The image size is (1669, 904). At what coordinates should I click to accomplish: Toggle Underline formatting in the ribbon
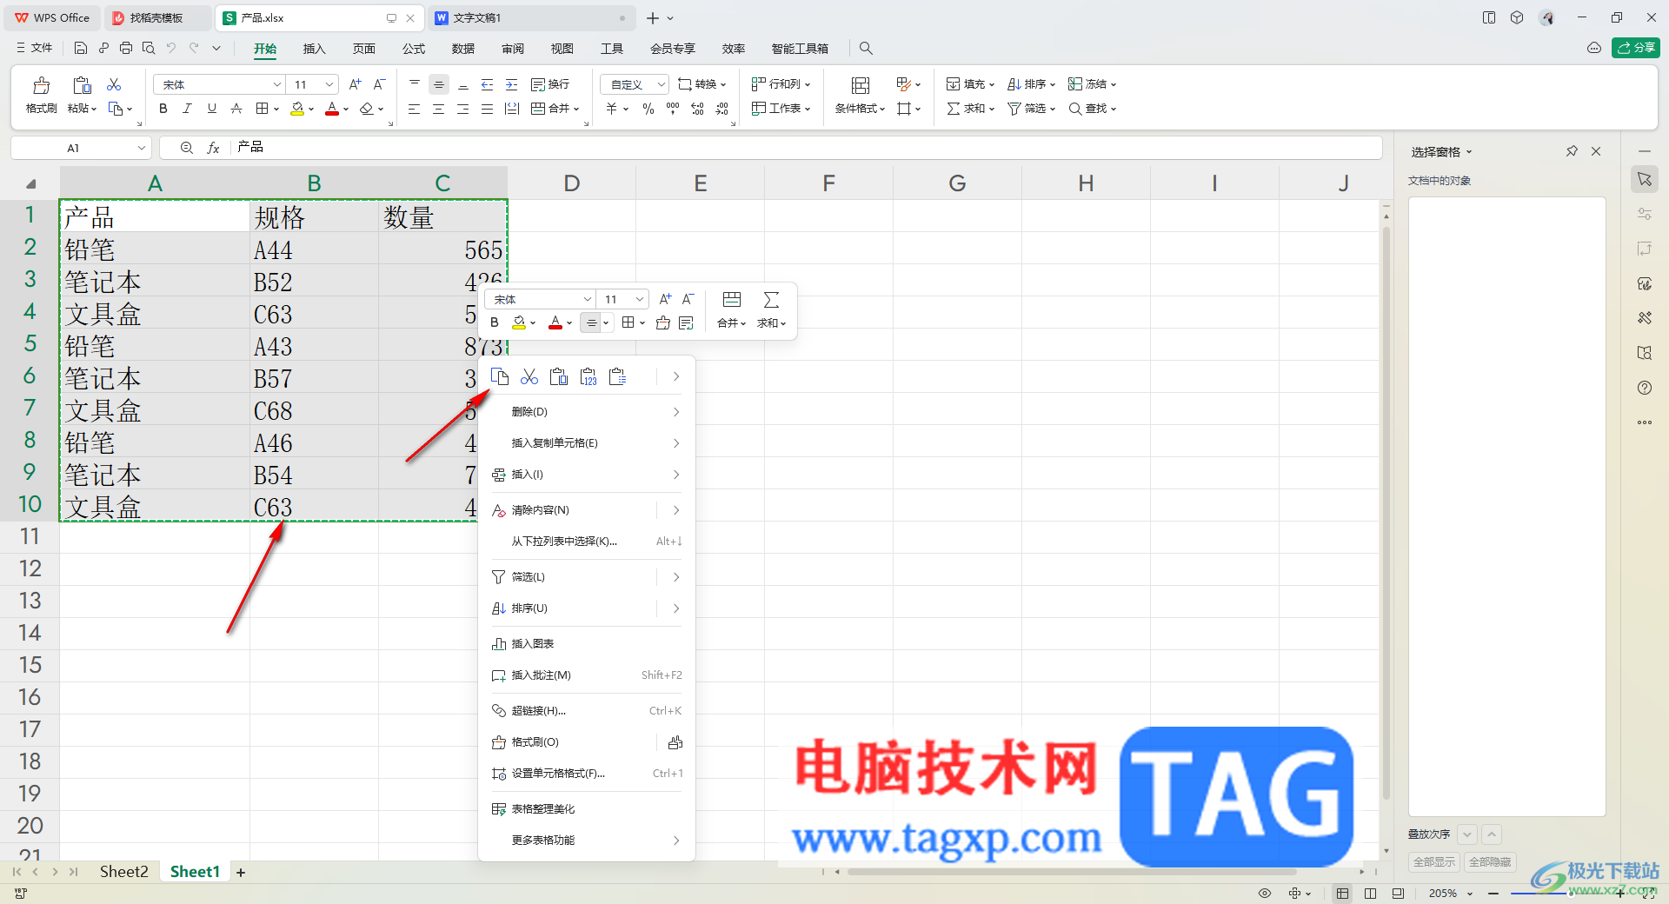pyautogui.click(x=212, y=109)
